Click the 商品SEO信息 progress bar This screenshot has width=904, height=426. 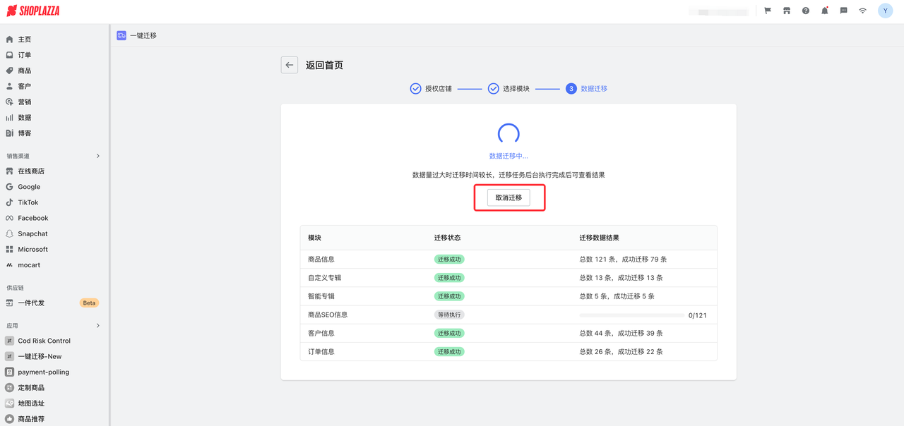(631, 315)
